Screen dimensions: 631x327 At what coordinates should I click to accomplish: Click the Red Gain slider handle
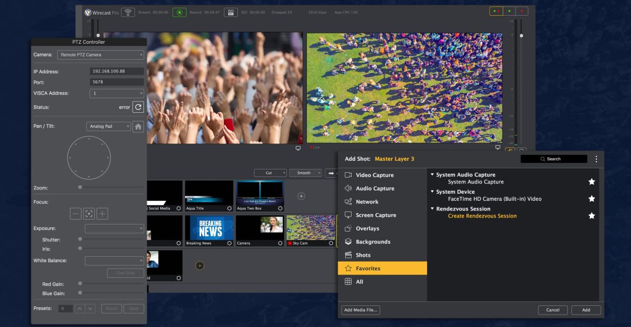80,283
